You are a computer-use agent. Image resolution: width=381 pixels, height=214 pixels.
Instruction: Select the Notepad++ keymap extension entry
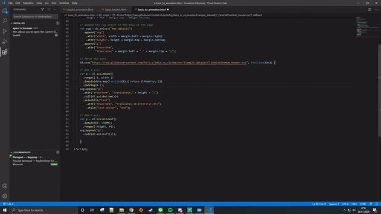(x=35, y=160)
